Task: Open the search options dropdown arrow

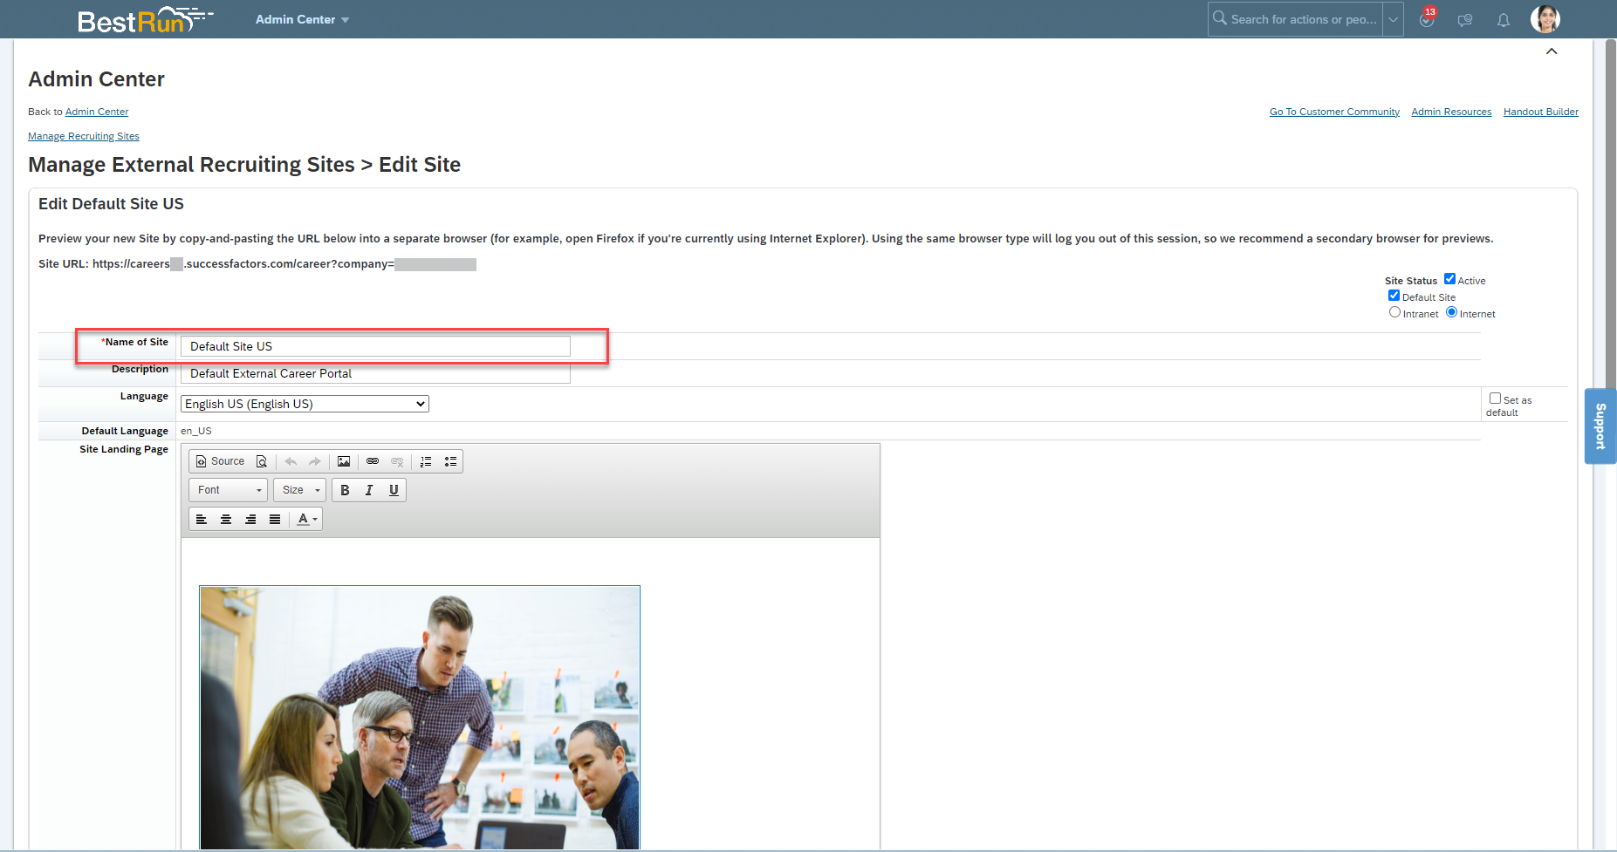Action: (x=1393, y=19)
